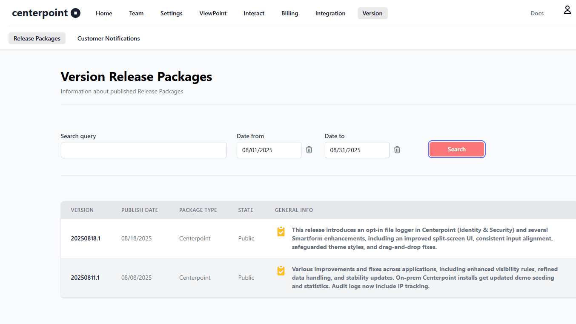Go to Settings
The height and width of the screenshot is (324, 576).
point(171,13)
